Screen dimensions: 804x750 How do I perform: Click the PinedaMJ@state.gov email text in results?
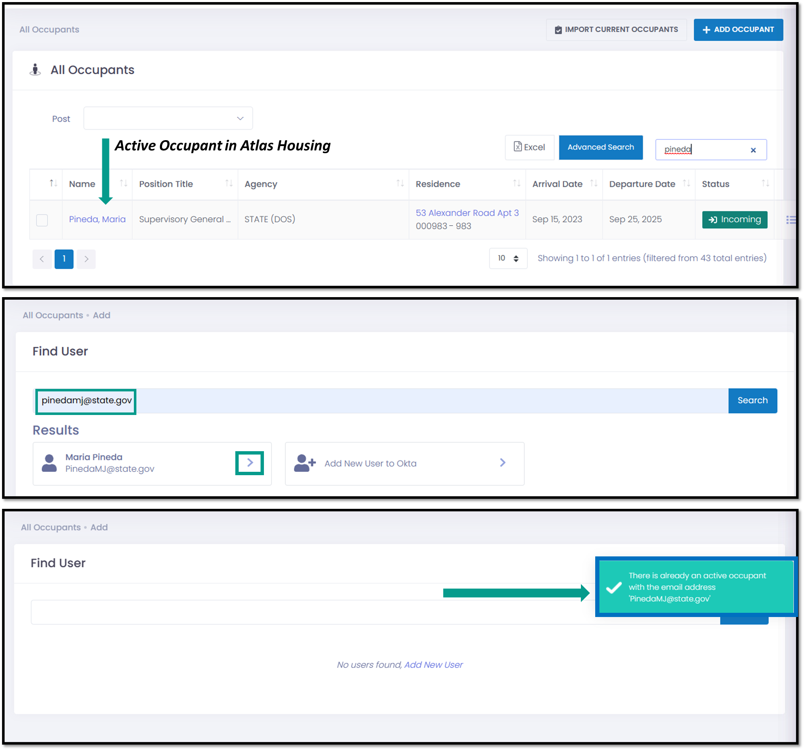click(110, 469)
